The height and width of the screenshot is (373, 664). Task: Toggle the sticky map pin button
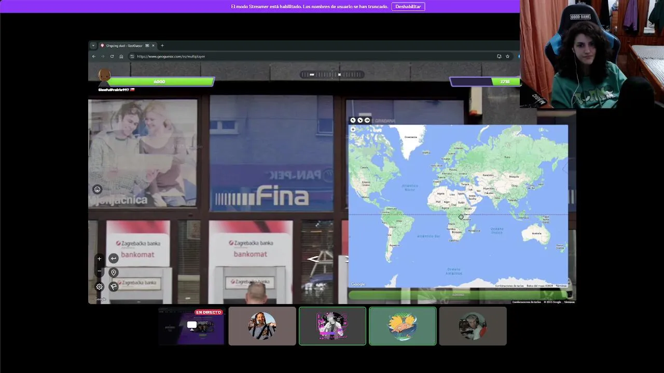tap(367, 120)
